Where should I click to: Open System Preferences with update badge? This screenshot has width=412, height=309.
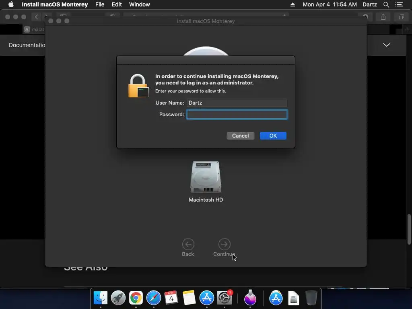[225, 298]
